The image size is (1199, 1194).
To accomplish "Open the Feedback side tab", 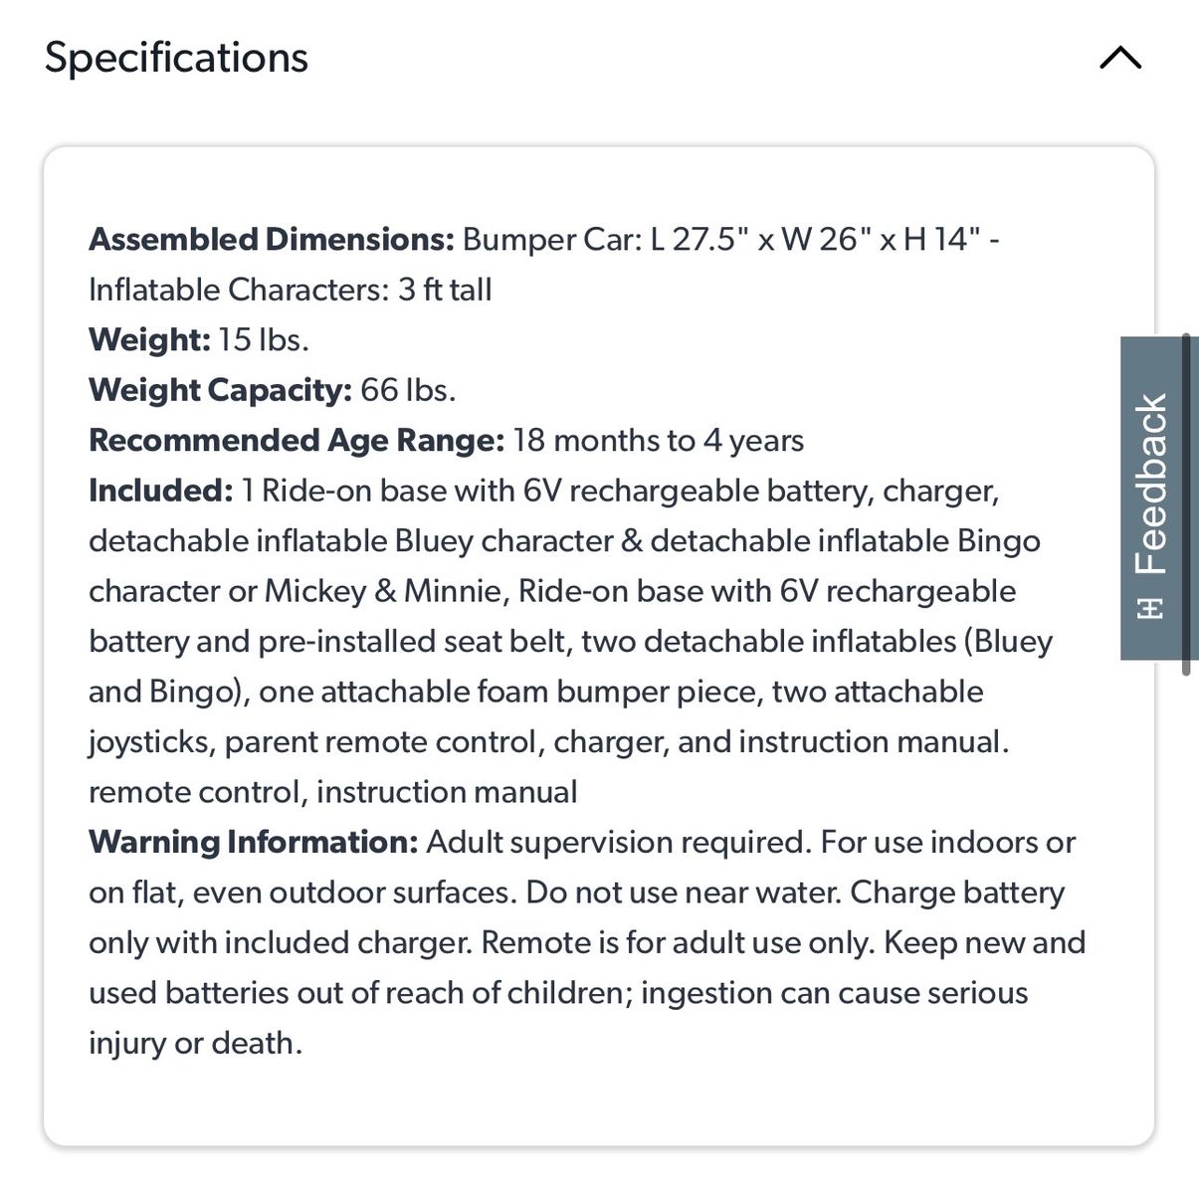I will coord(1150,484).
